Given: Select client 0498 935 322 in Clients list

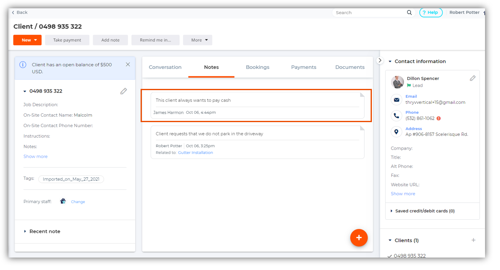Looking at the screenshot, I should point(409,255).
